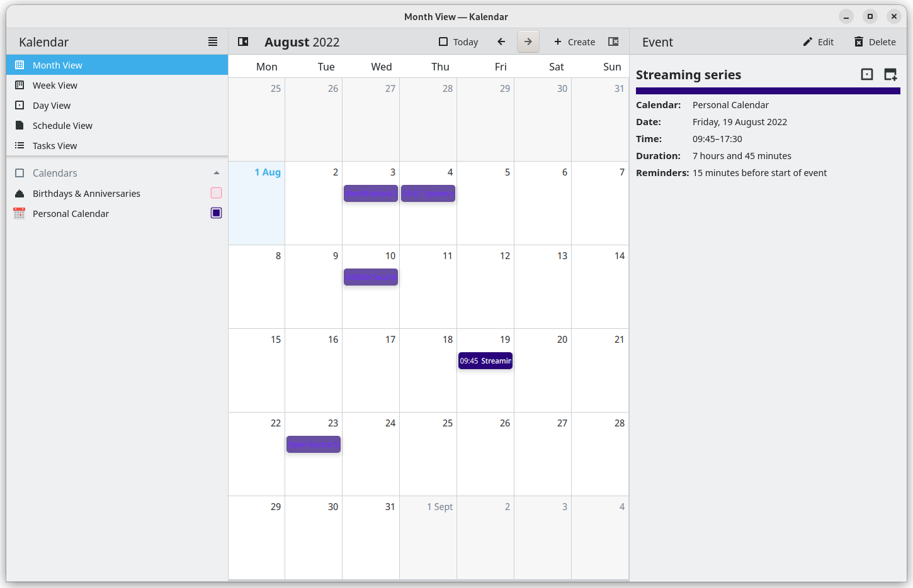Create a new event

coord(574,42)
